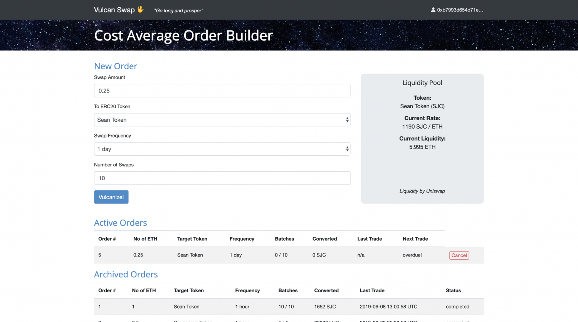The width and height of the screenshot is (578, 322).
Task: Click the Liquidity Pool panel title
Action: coord(422,82)
